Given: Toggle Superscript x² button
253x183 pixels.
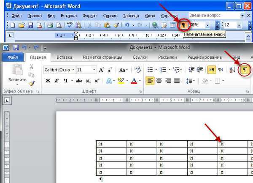Looking at the screenshot, I should click(97, 80).
